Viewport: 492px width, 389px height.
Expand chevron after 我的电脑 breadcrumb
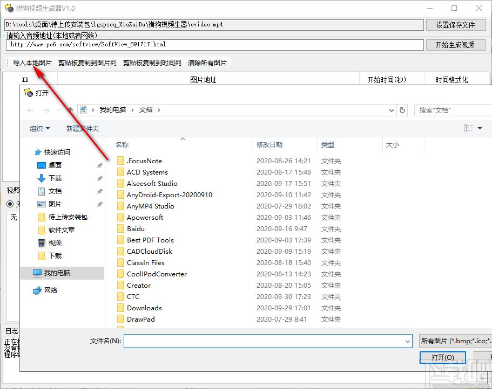(132, 110)
